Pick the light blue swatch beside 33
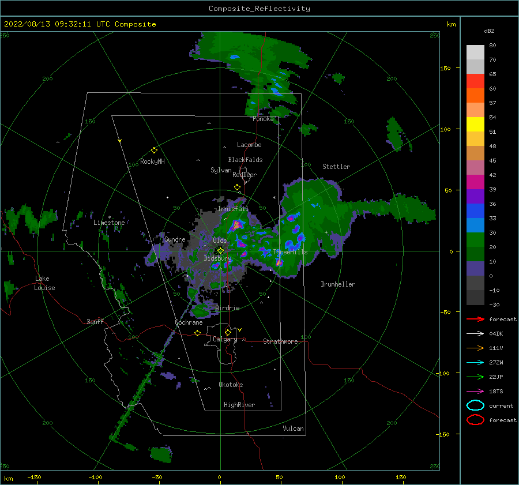 pyautogui.click(x=475, y=225)
